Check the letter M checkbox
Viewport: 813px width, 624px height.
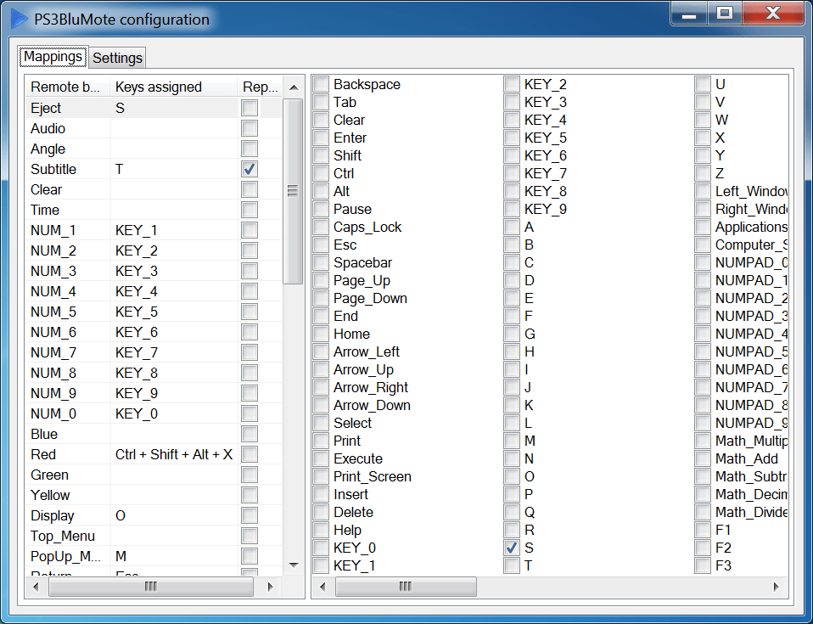point(512,441)
